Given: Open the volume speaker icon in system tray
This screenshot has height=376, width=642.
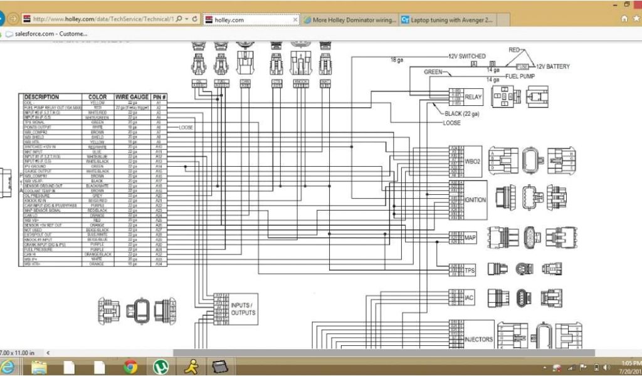Looking at the screenshot, I should (x=606, y=368).
